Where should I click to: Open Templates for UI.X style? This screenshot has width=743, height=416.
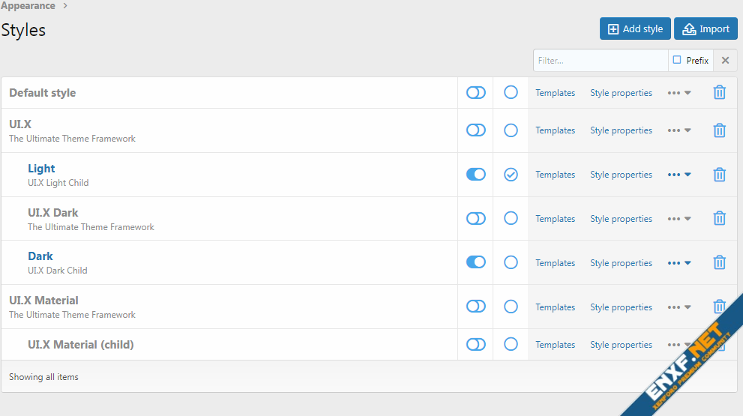pos(555,130)
